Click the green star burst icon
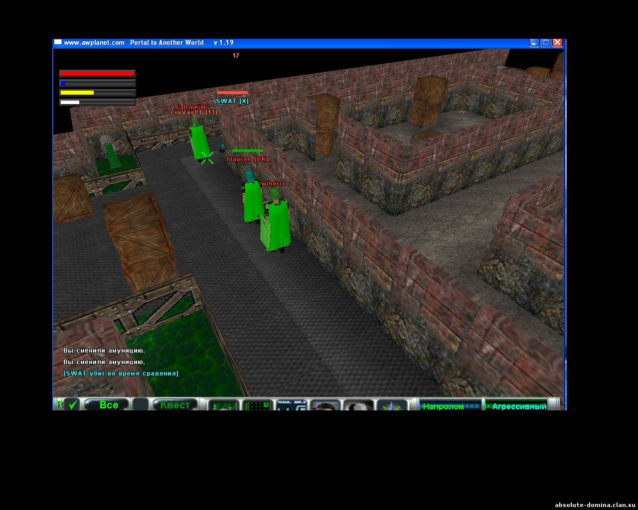This screenshot has height=510, width=638. [x=392, y=405]
